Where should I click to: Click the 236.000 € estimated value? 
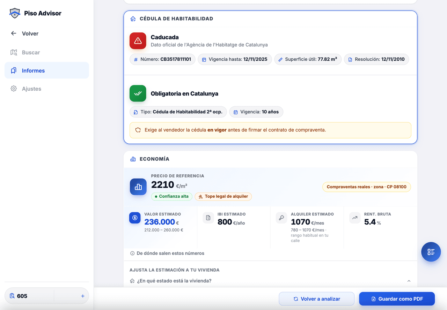162,222
